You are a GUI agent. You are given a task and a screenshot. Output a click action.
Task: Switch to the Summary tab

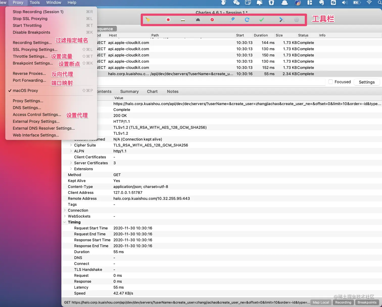tap(129, 91)
